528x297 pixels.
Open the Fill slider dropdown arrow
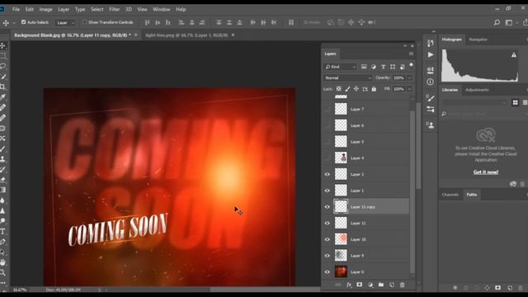click(409, 89)
